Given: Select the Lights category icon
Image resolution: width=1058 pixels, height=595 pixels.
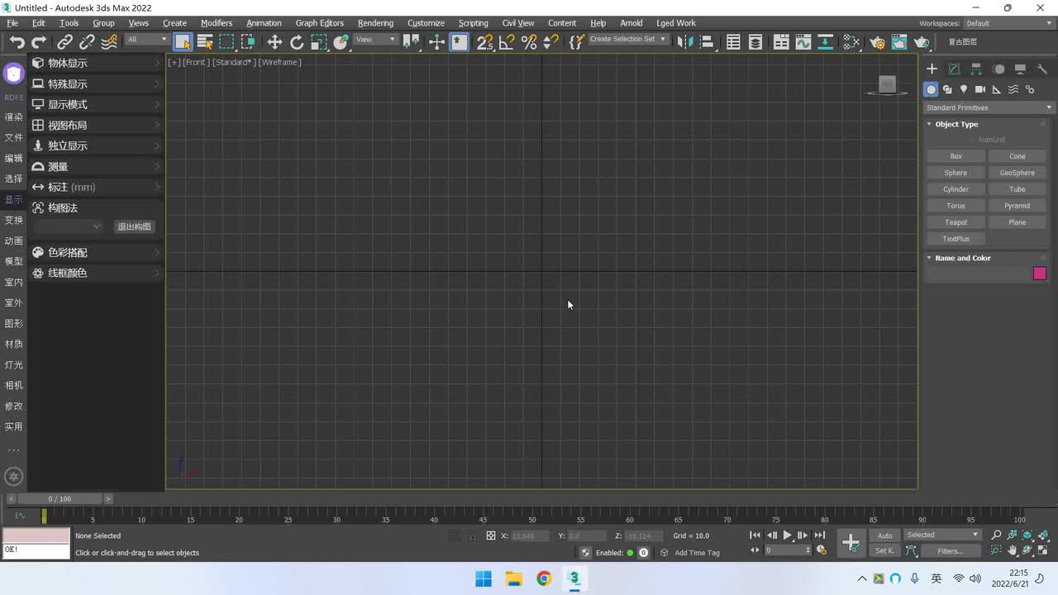Looking at the screenshot, I should pyautogui.click(x=964, y=89).
